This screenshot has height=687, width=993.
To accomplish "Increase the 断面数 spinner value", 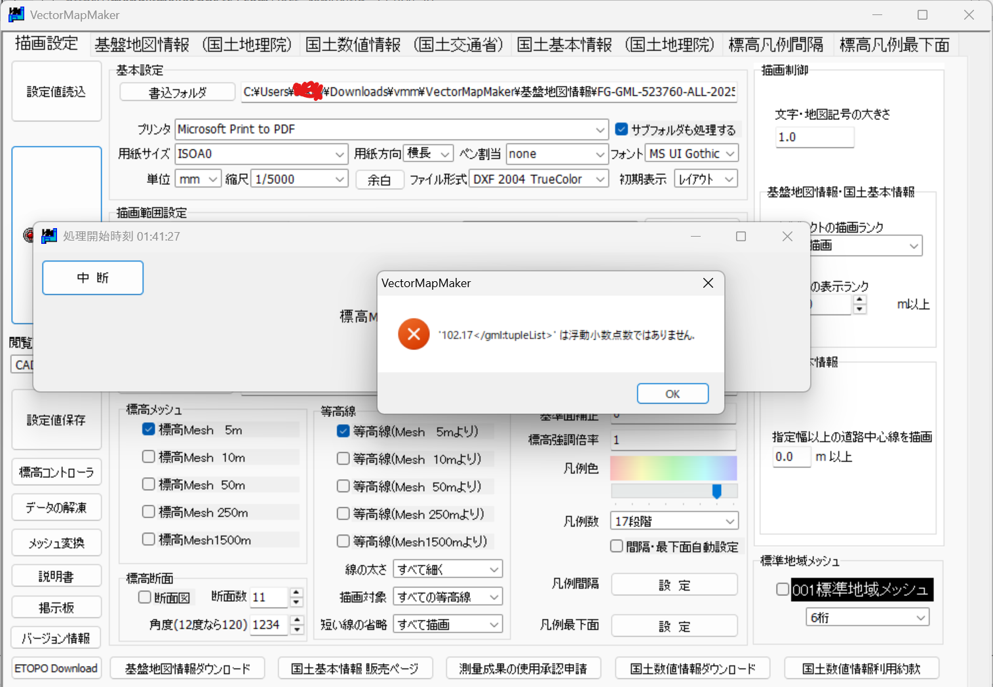I will [x=297, y=593].
